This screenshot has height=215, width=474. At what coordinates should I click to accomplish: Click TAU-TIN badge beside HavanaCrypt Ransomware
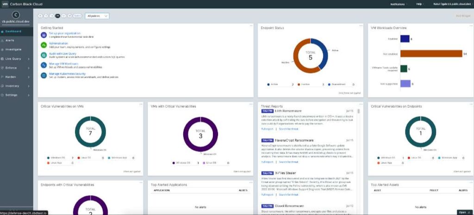pyautogui.click(x=267, y=141)
